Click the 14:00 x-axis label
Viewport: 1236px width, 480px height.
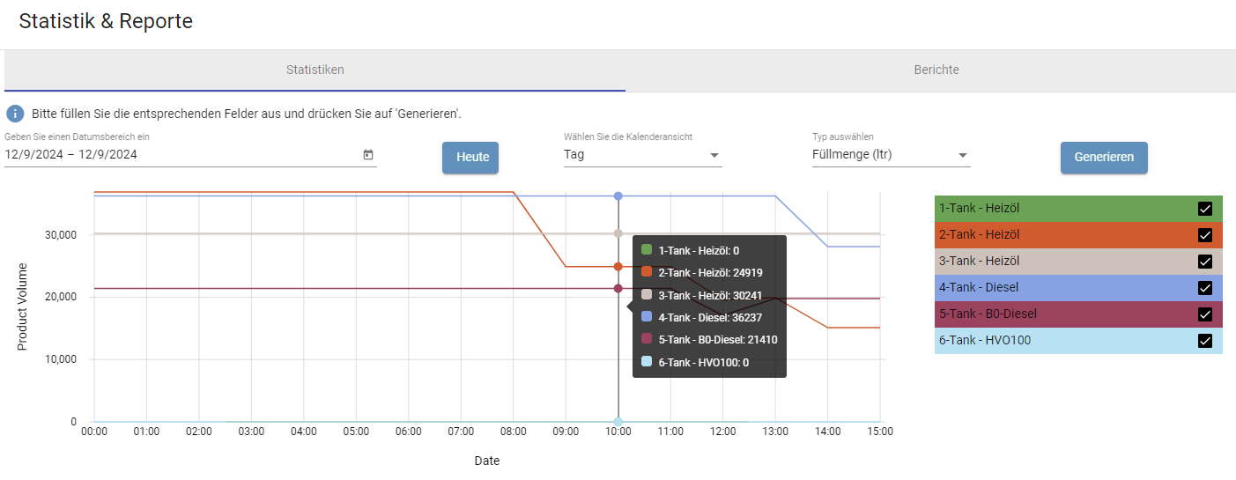[827, 432]
